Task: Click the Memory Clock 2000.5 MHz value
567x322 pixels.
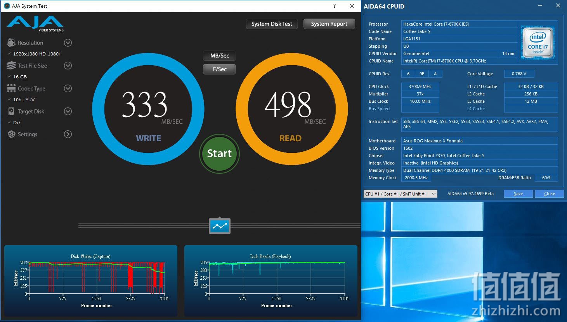Action: coord(416,178)
